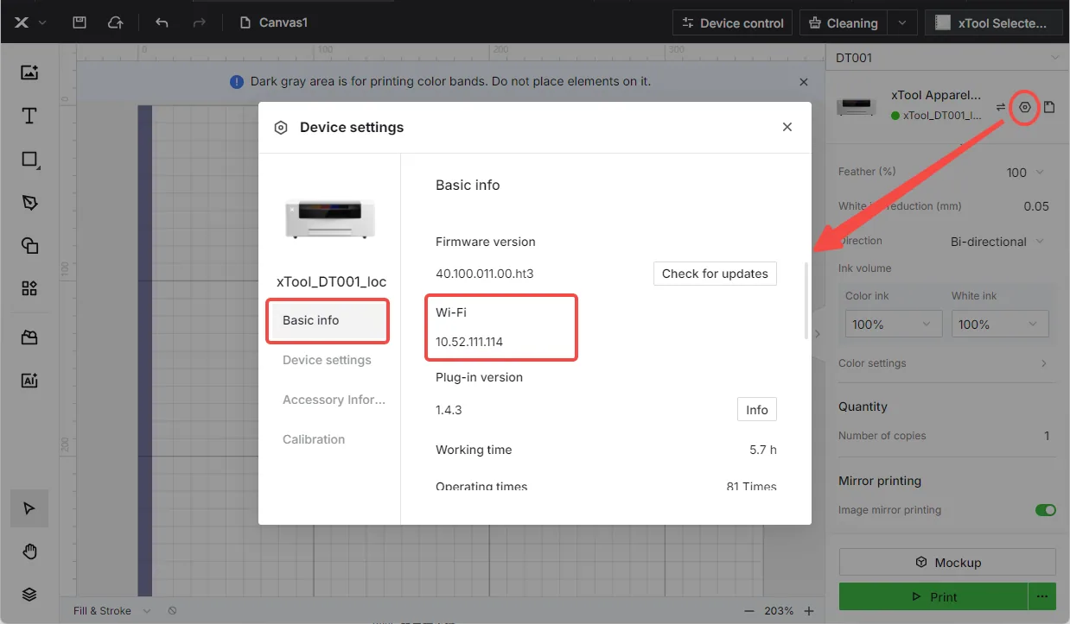
Task: Open the AI image tool
Action: coord(29,381)
